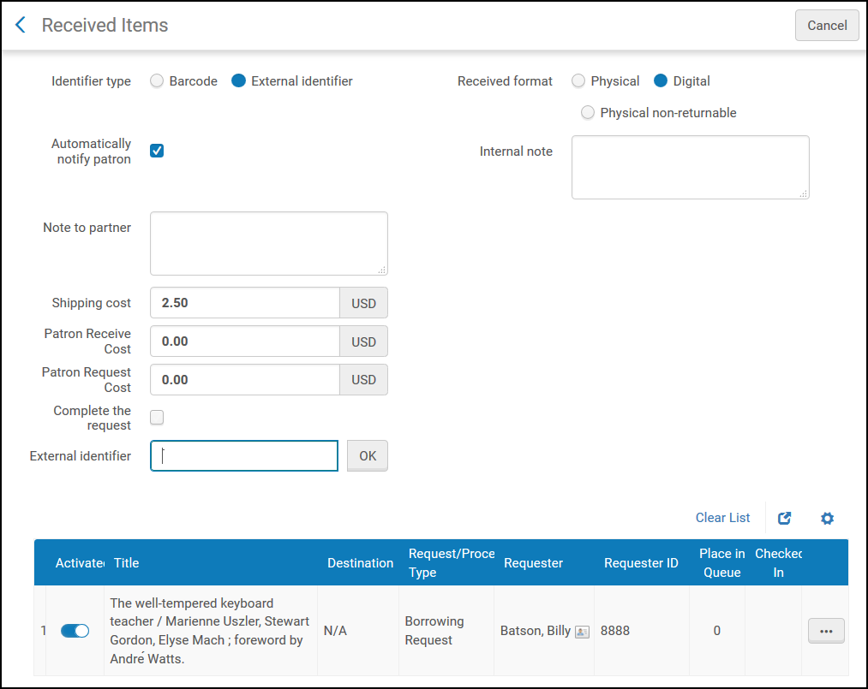Toggle the Activated switch for row 1
The height and width of the screenshot is (689, 868).
click(x=75, y=631)
